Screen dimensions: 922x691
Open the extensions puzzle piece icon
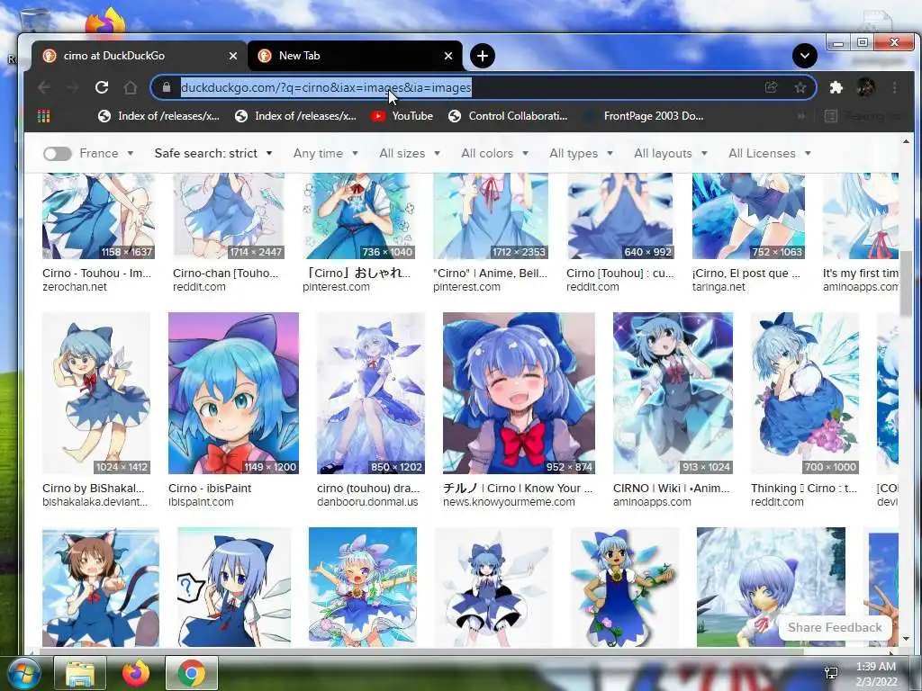(836, 87)
